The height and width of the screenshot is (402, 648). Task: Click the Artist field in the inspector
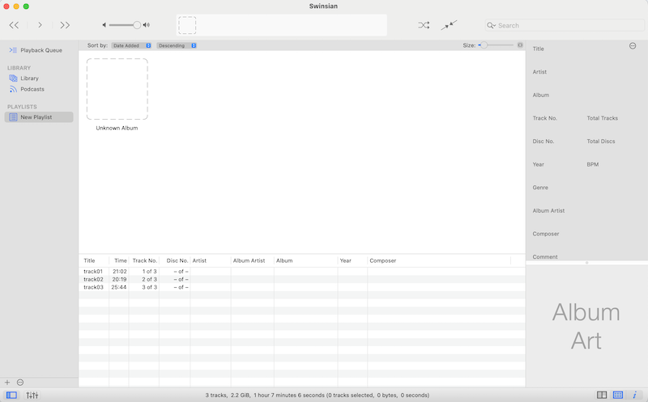pos(539,72)
